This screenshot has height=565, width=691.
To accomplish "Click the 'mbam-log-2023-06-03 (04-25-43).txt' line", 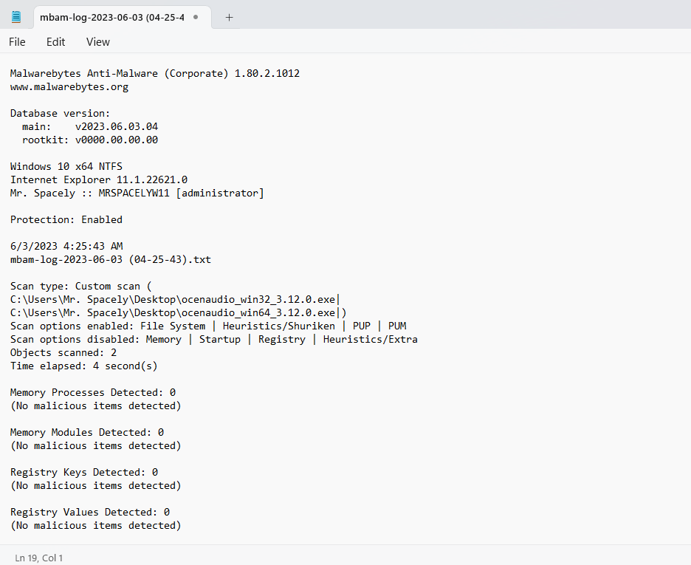I will point(111,259).
